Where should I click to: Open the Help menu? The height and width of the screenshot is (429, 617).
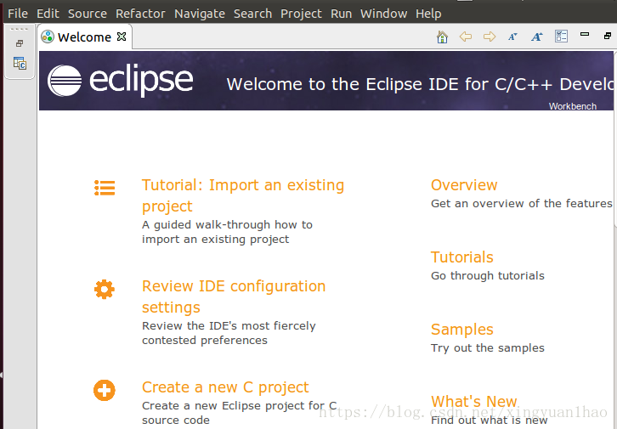[x=428, y=14]
